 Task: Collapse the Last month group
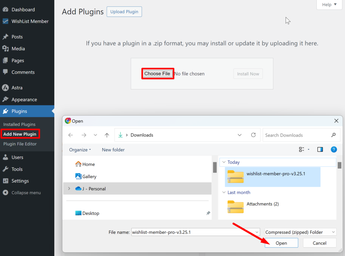[224, 192]
